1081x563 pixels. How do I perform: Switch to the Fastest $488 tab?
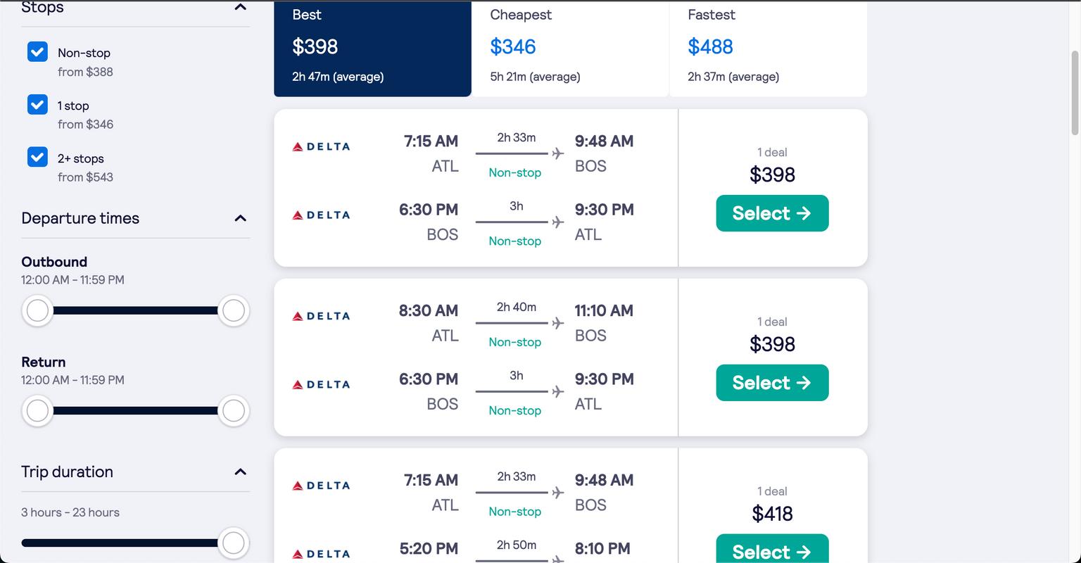[767, 46]
